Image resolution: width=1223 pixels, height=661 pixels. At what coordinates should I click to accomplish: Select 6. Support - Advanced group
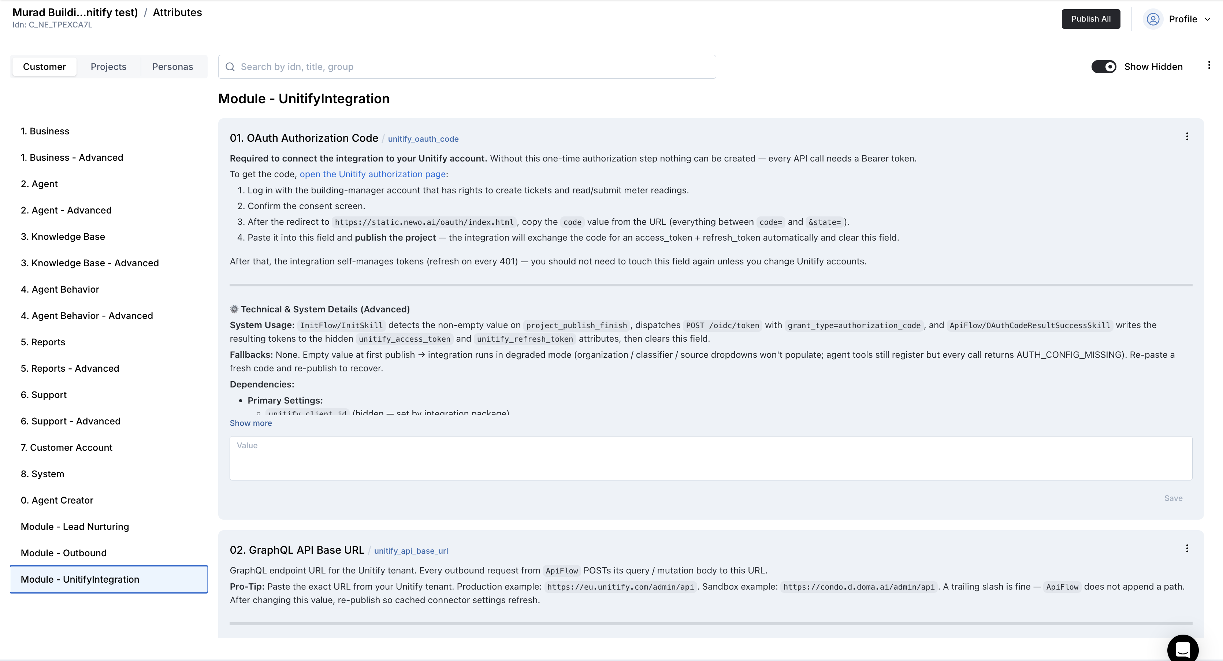pos(108,421)
